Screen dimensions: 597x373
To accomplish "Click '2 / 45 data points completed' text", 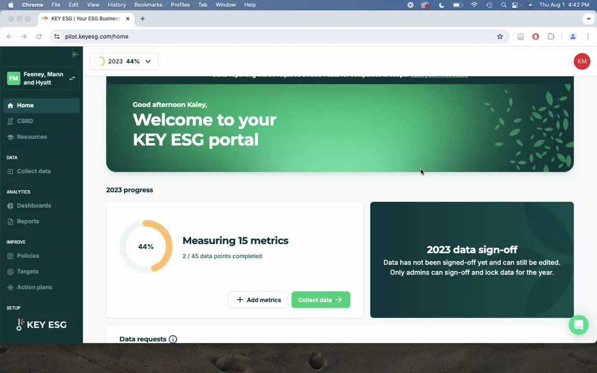I will pyautogui.click(x=222, y=256).
